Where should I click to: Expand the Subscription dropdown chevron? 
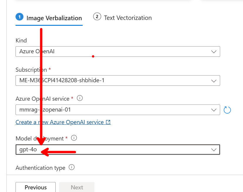pos(214,81)
